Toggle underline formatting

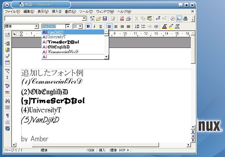pyautogui.click(x=101, y=26)
